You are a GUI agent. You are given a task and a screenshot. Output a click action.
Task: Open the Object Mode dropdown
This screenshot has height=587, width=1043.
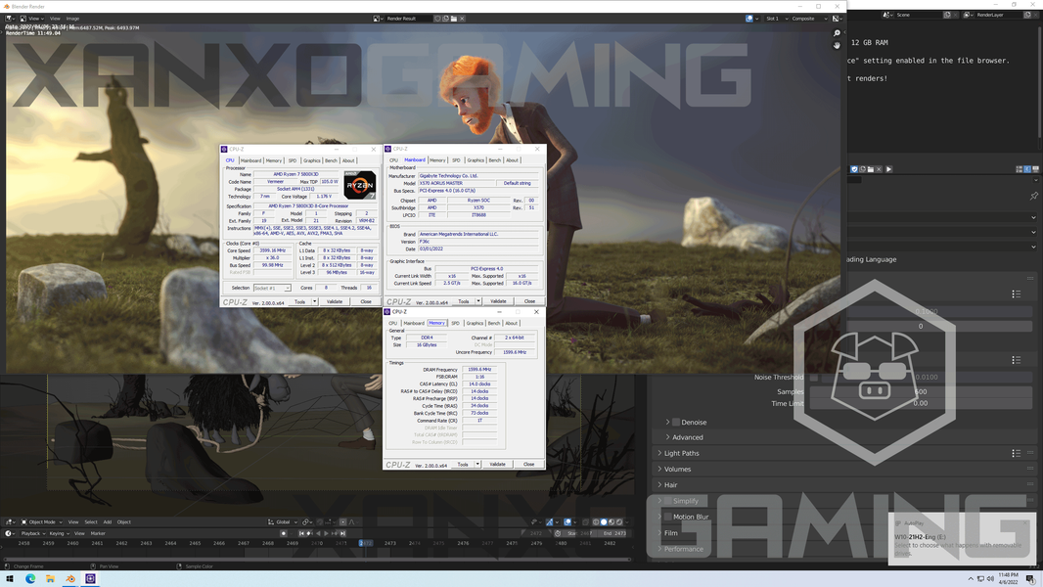point(43,521)
